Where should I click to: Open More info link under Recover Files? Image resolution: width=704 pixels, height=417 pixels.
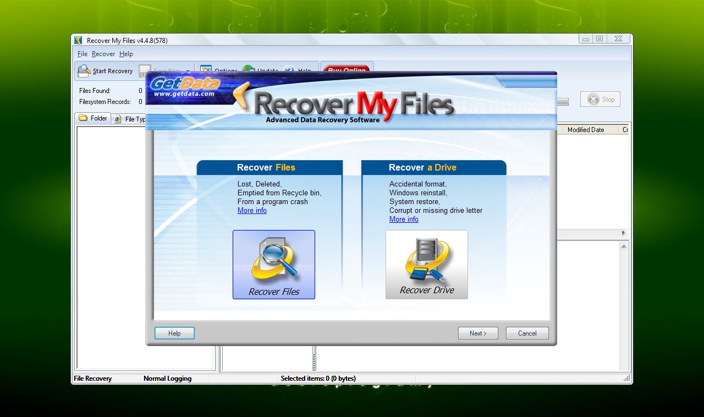pos(252,211)
